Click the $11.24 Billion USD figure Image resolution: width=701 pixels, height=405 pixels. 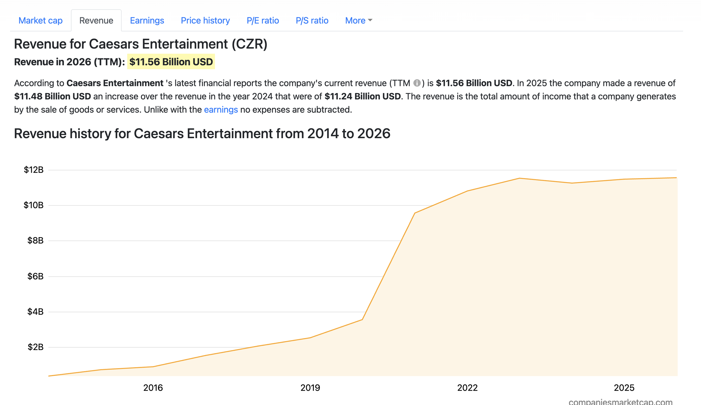coord(363,96)
